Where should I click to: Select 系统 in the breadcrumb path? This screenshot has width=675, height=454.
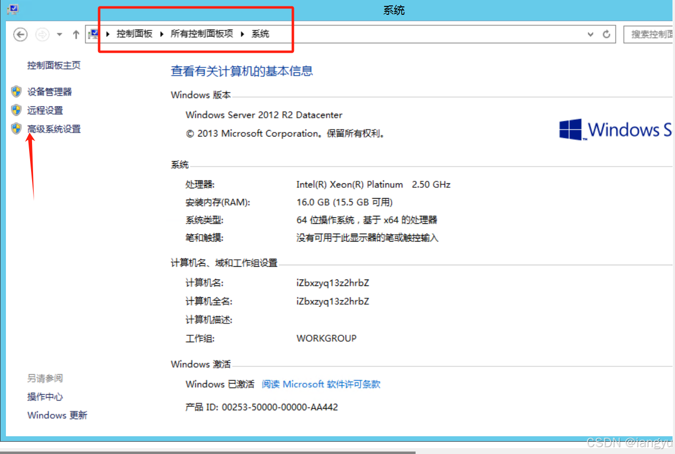(x=260, y=34)
